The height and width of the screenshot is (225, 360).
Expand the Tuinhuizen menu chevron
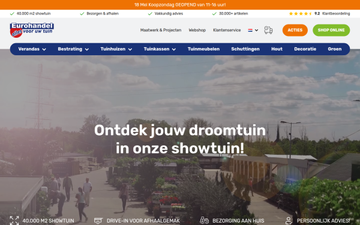coord(130,49)
